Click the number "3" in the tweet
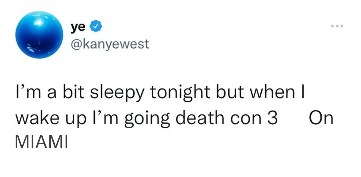 coord(272,118)
